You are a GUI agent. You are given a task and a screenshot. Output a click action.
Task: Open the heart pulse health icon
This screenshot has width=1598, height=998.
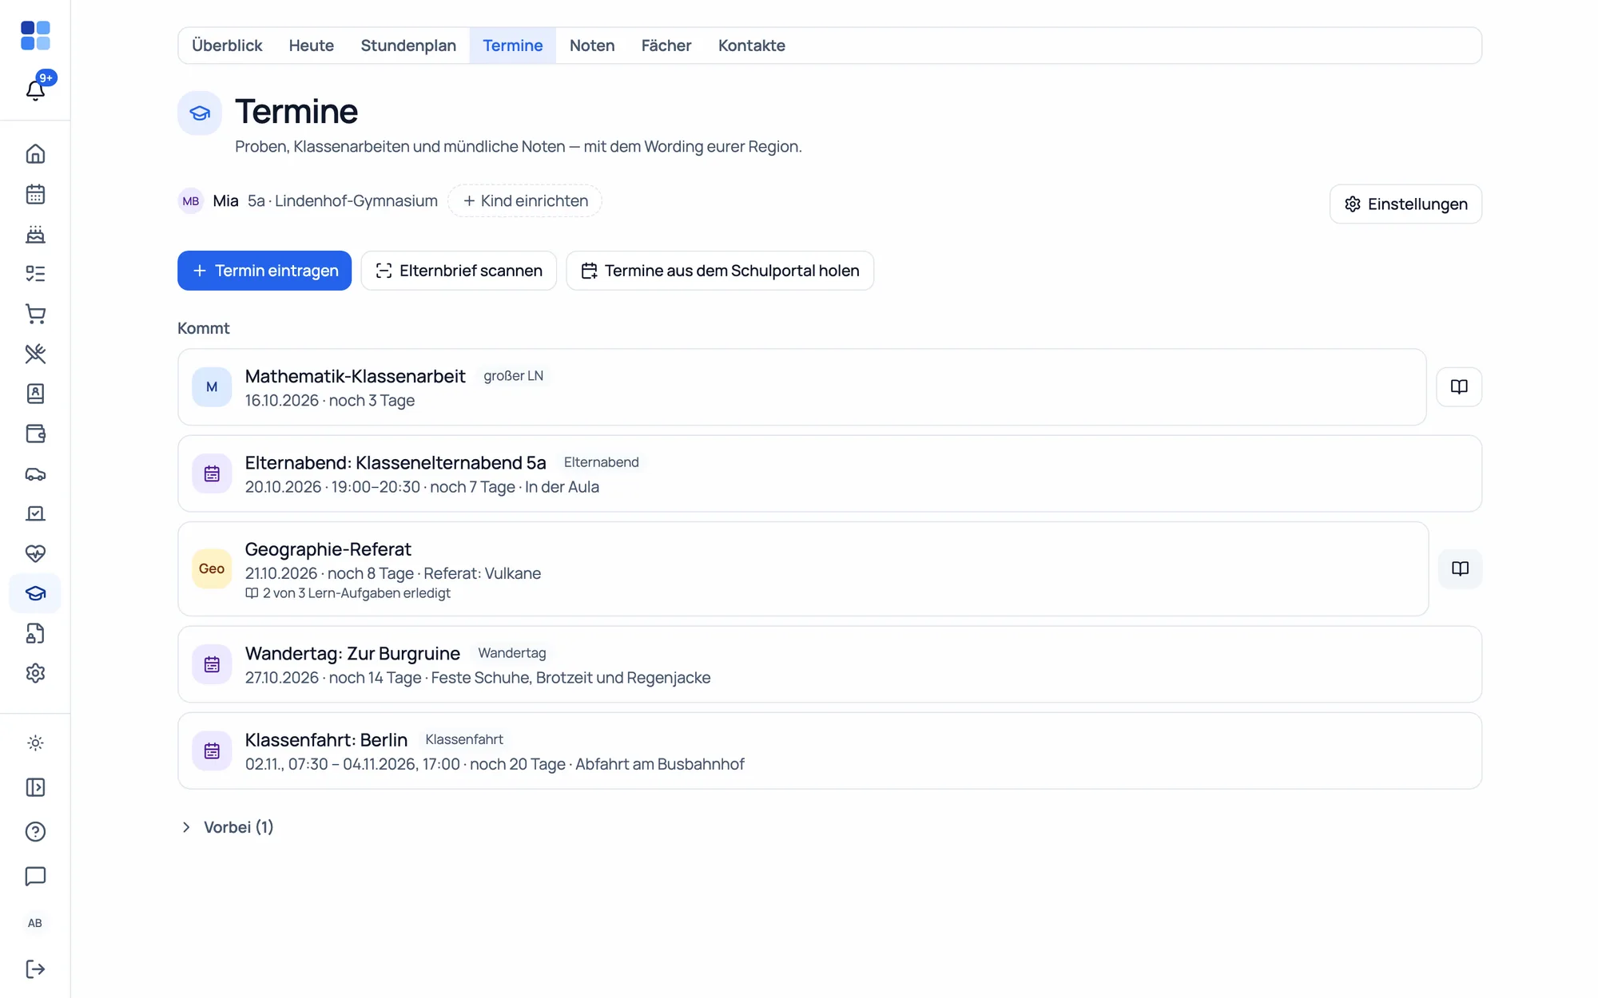pyautogui.click(x=35, y=553)
